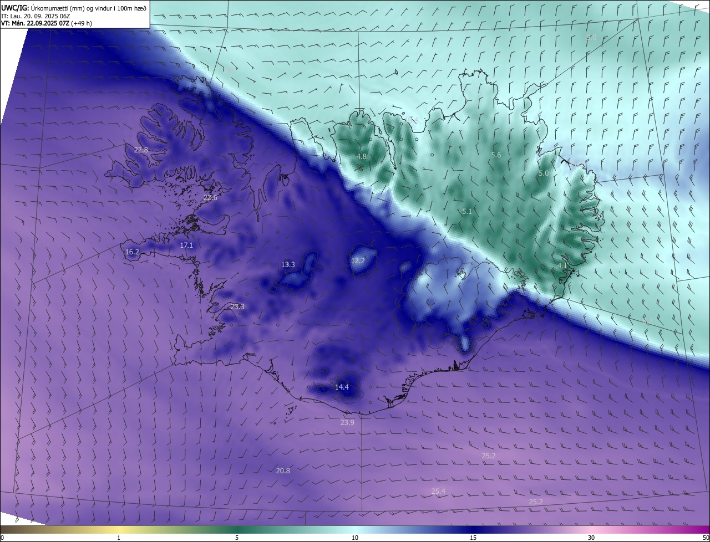The width and height of the screenshot is (710, 542).
Task: Click the 12.2 value label
Action: point(358,261)
